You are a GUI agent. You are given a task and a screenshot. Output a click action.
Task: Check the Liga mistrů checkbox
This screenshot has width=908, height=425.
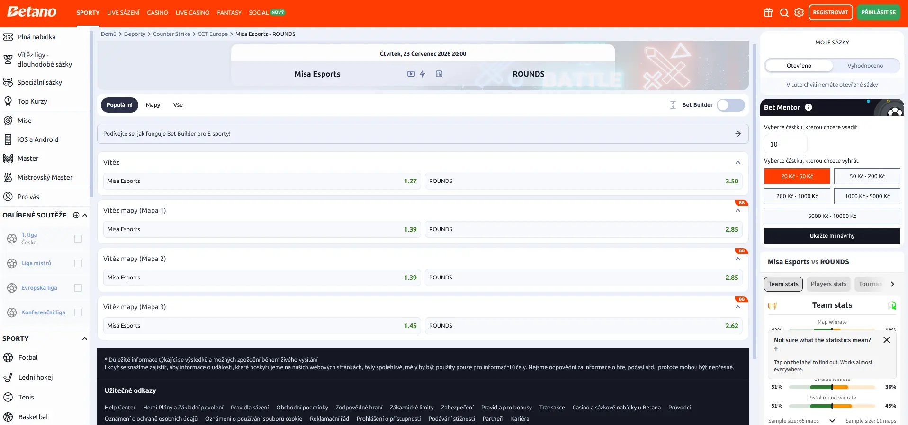point(78,263)
